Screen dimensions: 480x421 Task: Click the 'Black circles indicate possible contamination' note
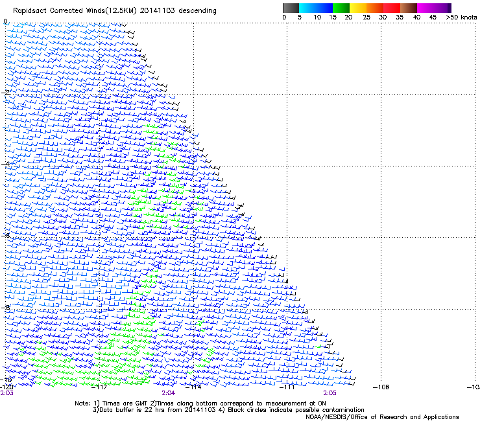[296, 410]
